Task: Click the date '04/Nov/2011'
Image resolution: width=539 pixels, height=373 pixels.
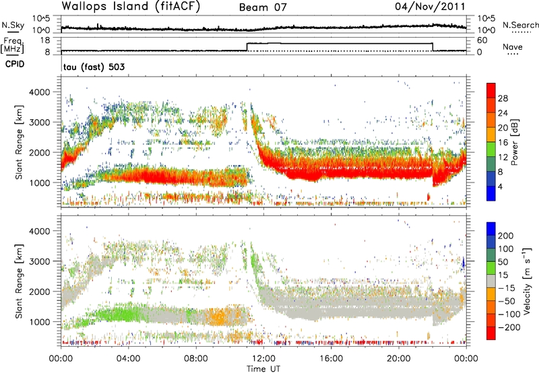Action: [x=430, y=7]
